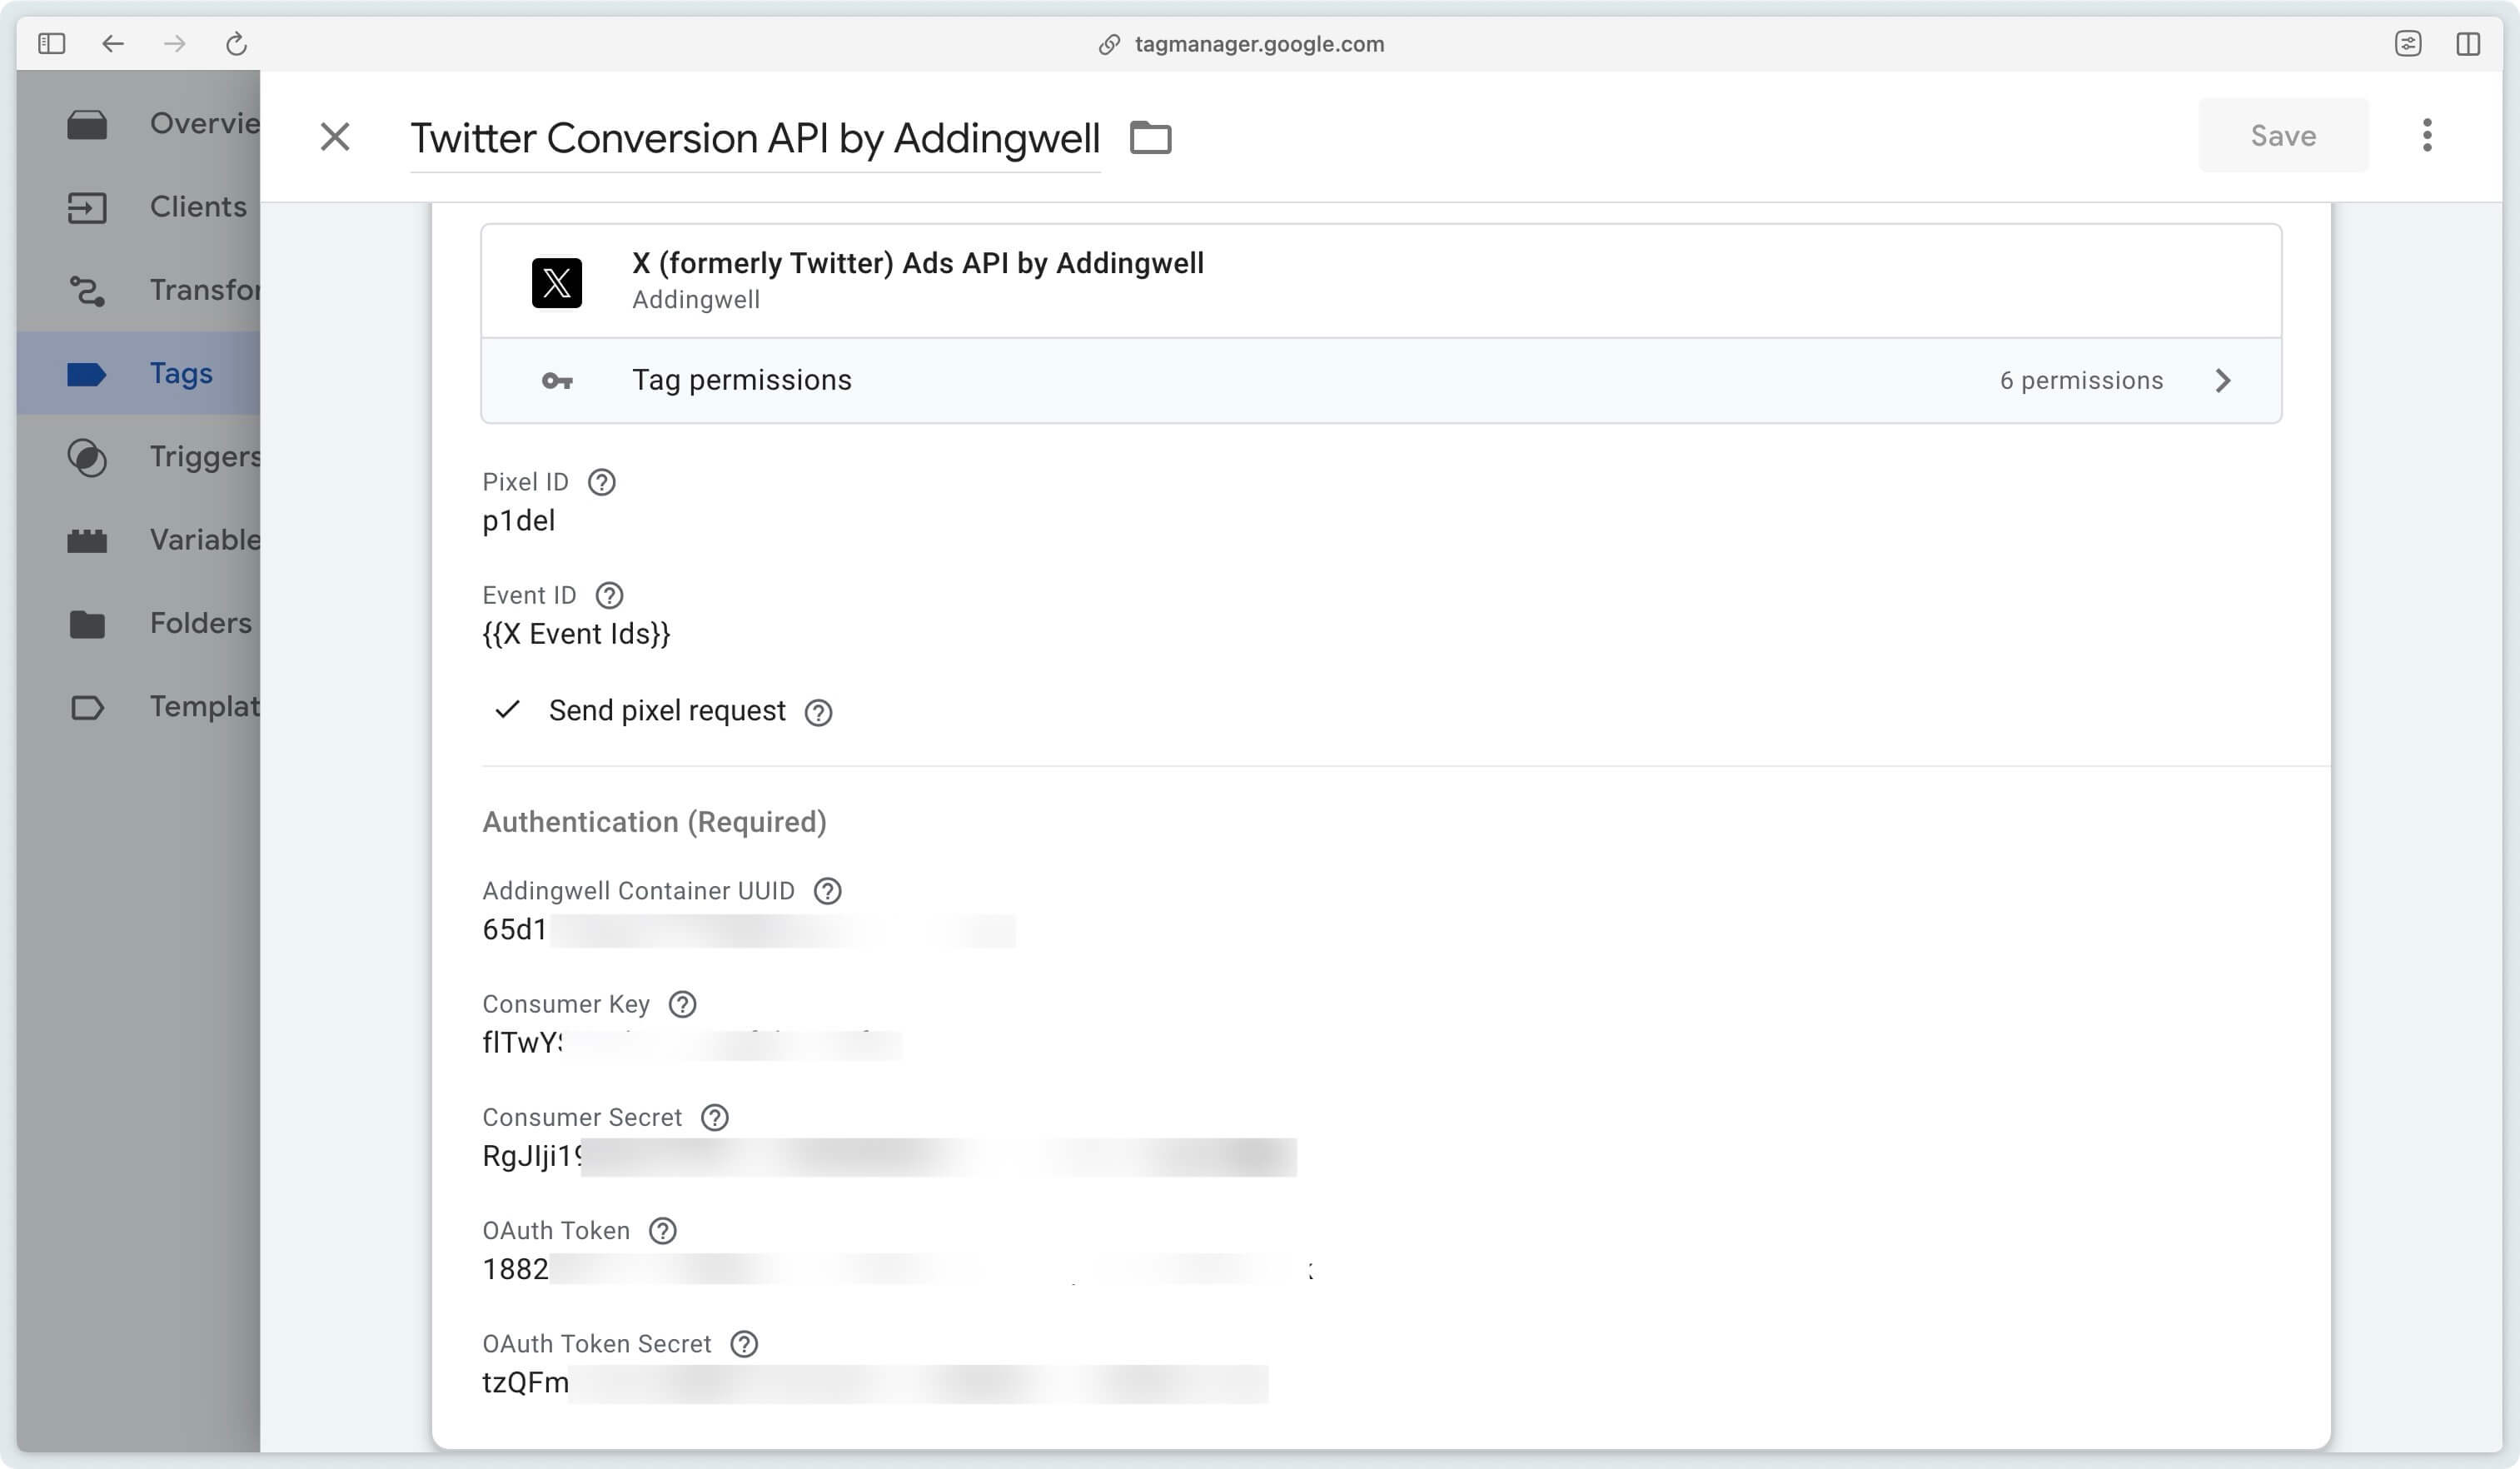Click the X logo tag type icon
The image size is (2520, 1469).
tap(557, 283)
